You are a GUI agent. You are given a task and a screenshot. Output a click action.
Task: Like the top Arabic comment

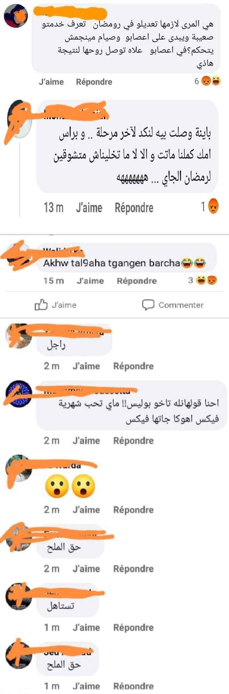pyautogui.click(x=51, y=82)
